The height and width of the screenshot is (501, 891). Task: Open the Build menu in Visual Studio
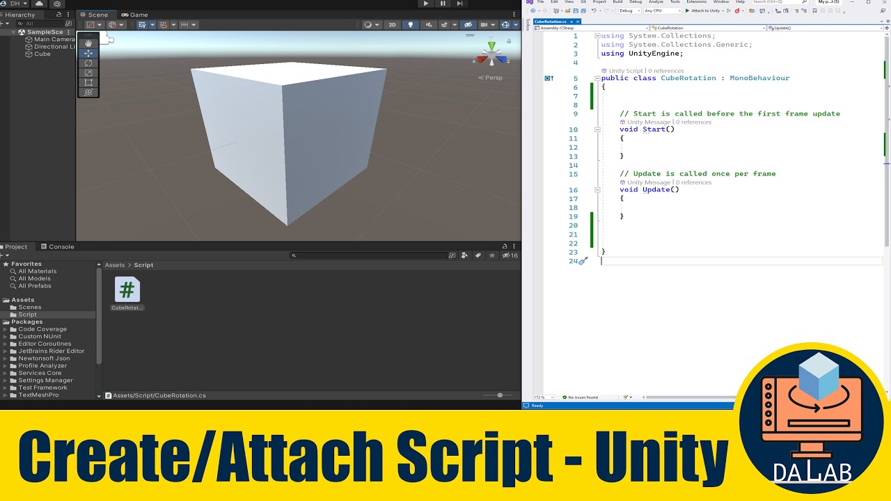click(617, 2)
